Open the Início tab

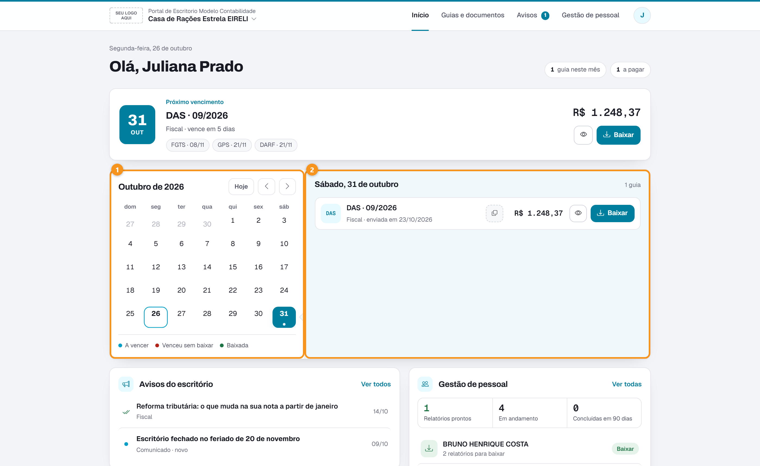pyautogui.click(x=420, y=15)
